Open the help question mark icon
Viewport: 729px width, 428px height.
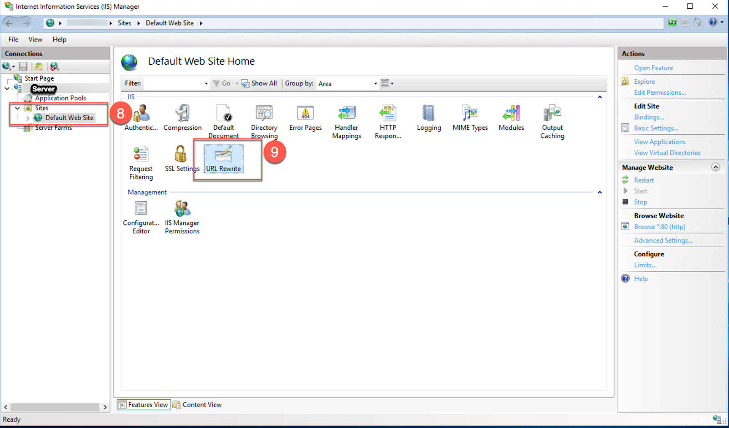(x=713, y=22)
